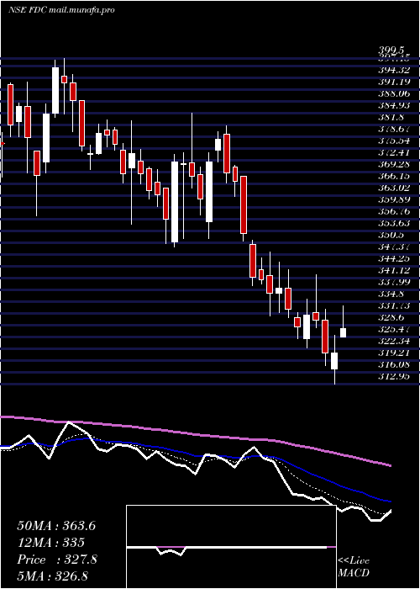
Task: Click the 394.32 price axis label
Action: click(x=394, y=70)
